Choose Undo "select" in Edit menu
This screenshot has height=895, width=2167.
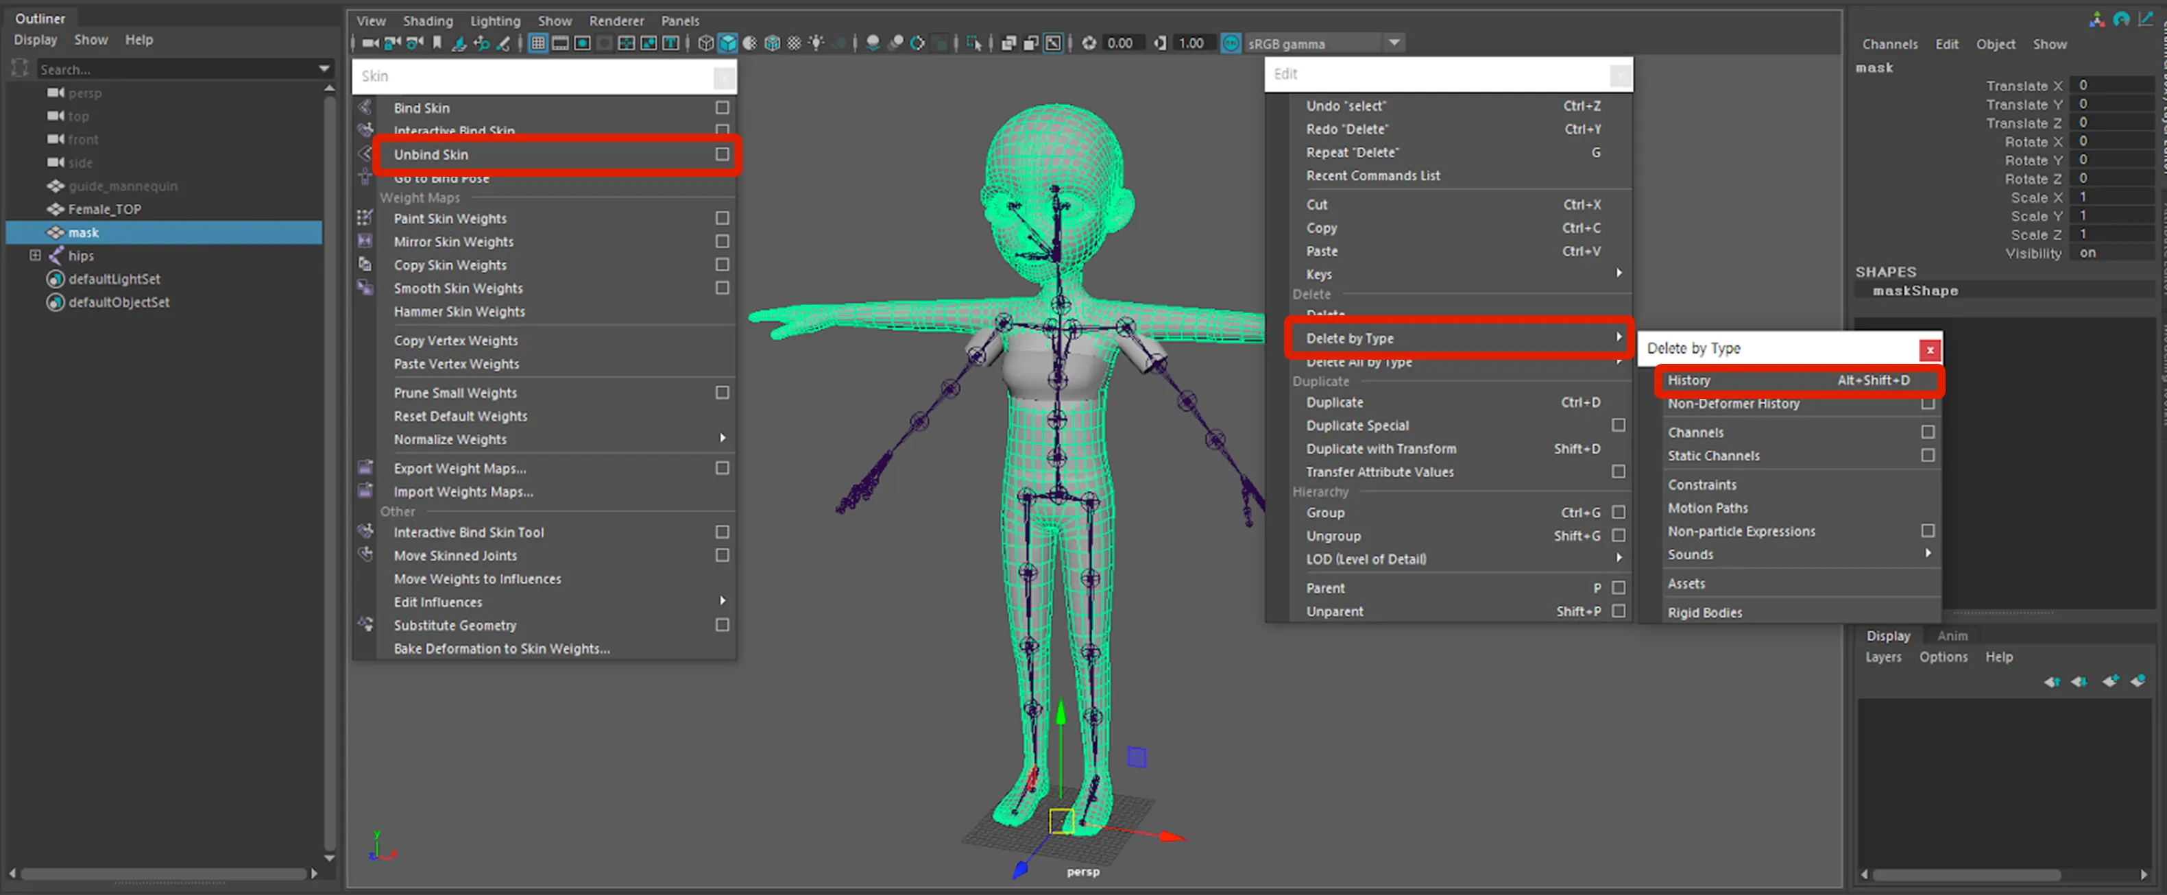pos(1346,106)
